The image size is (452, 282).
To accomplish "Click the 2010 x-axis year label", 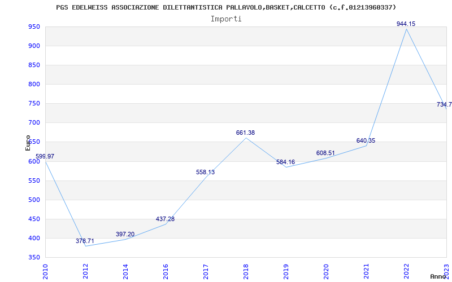I will [45, 272].
